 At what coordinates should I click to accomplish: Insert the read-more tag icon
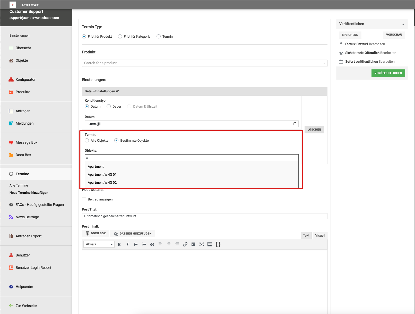tap(193, 244)
